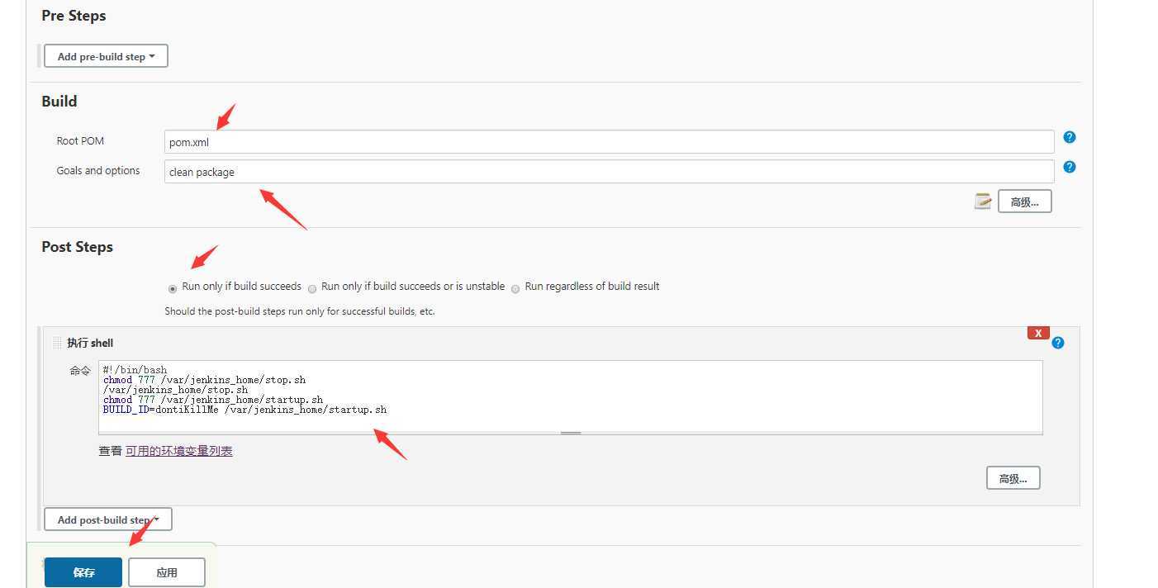Click the Root POM label
The height and width of the screenshot is (588, 1158).
coord(80,141)
